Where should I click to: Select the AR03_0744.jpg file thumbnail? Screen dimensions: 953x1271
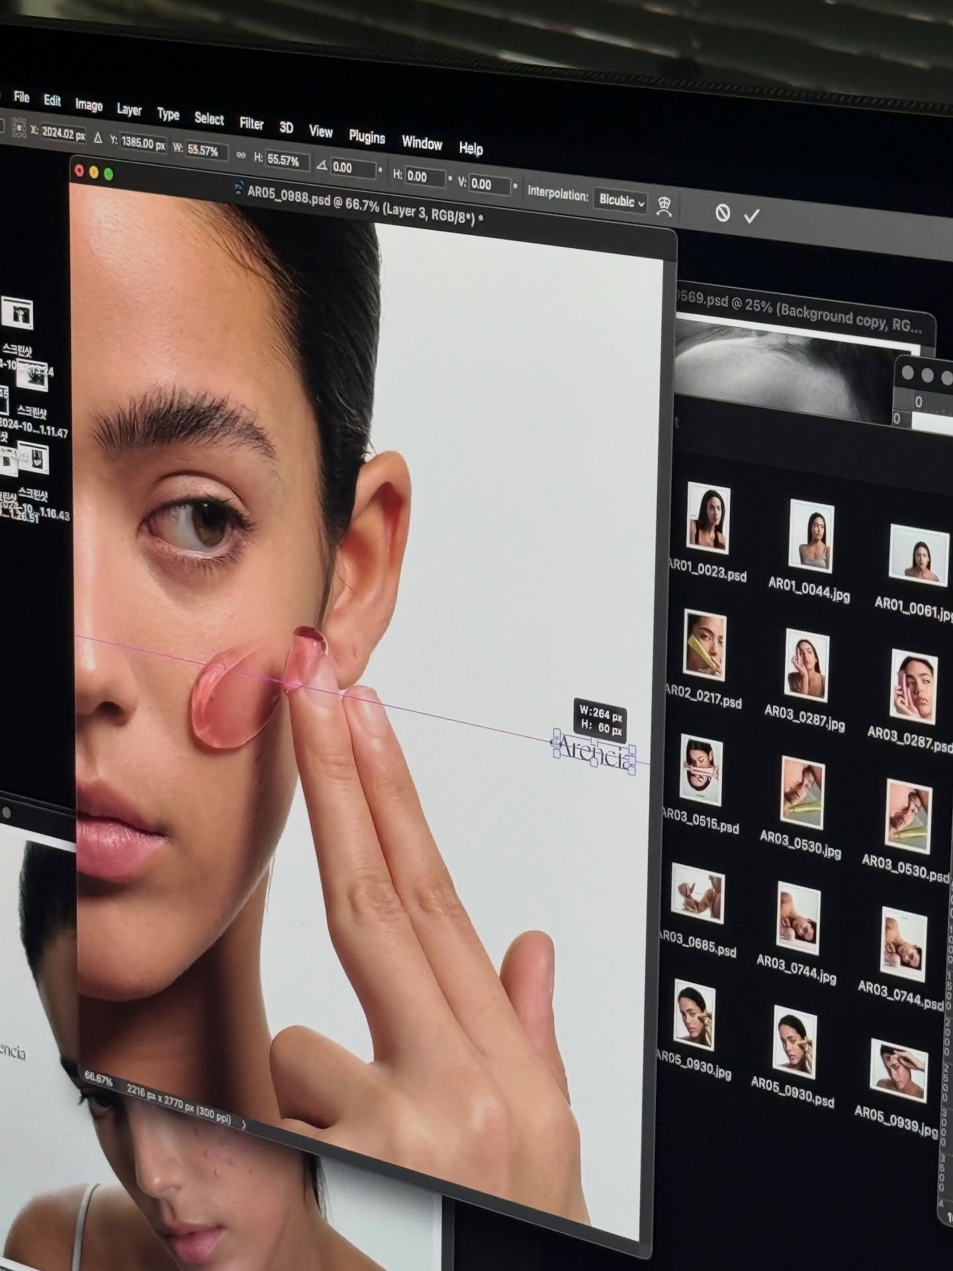[x=799, y=918]
